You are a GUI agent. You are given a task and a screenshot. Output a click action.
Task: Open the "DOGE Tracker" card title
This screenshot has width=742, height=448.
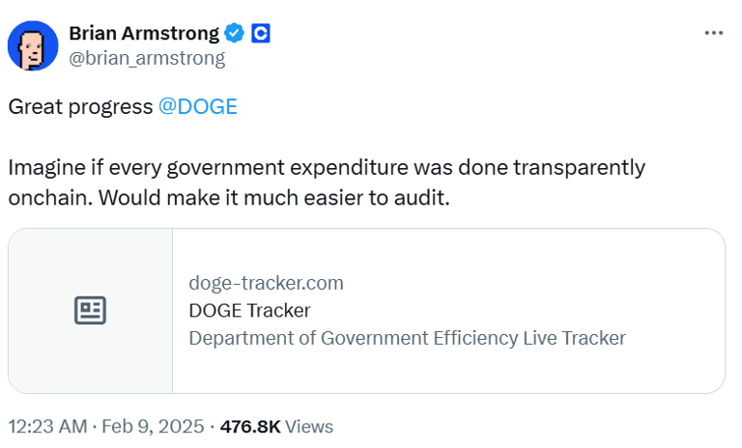point(249,310)
